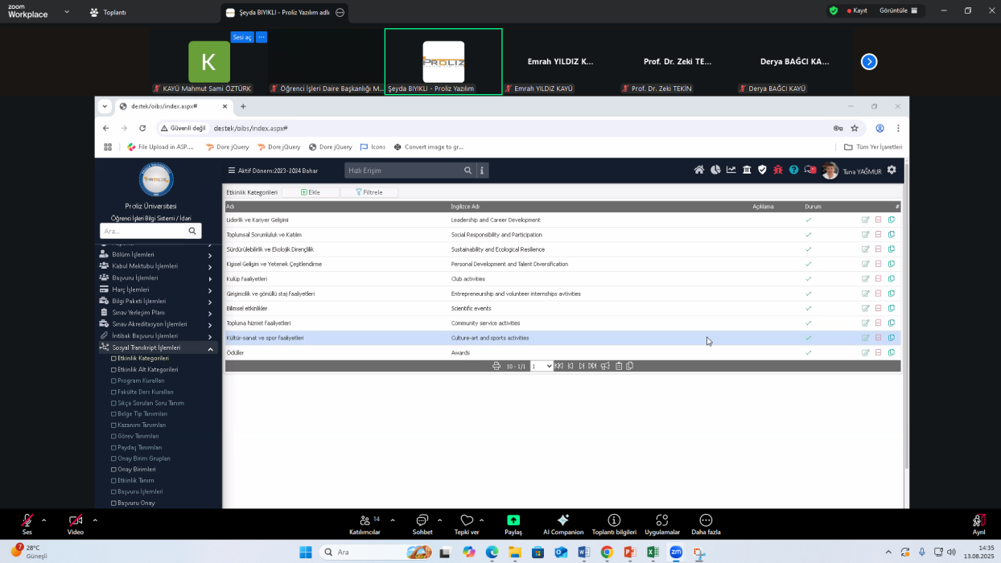Click the print icon in grid footer
Screen dimensions: 1001x563
coord(496,366)
